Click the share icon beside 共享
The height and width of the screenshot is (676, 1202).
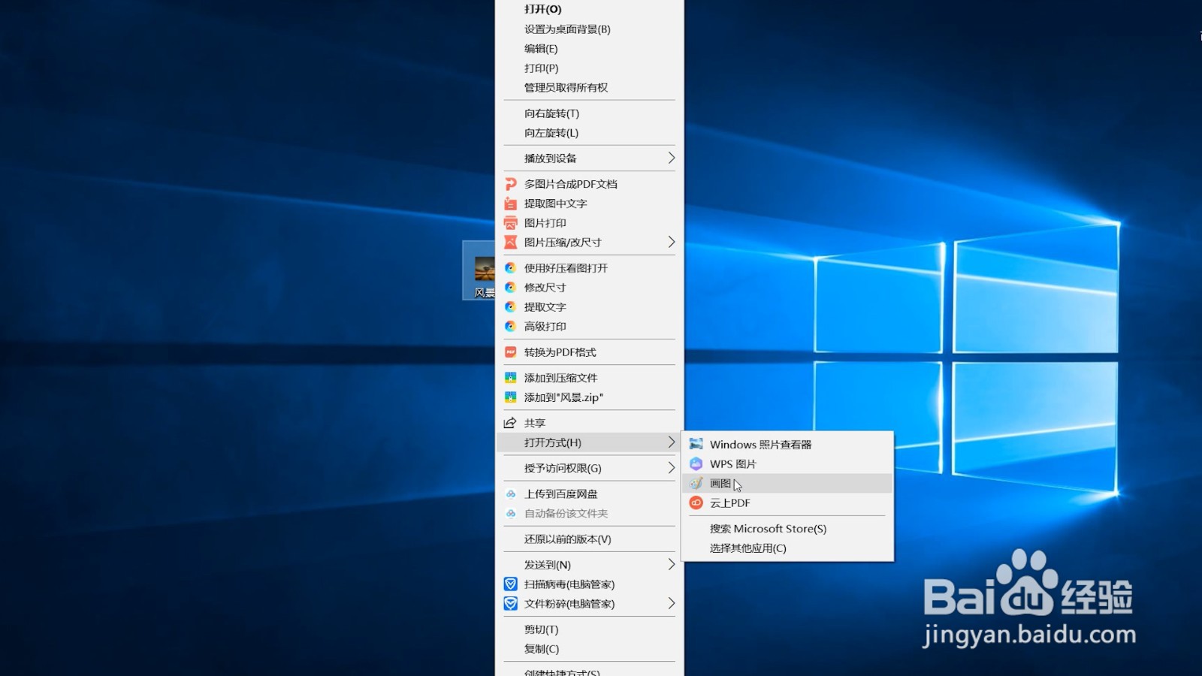click(510, 423)
